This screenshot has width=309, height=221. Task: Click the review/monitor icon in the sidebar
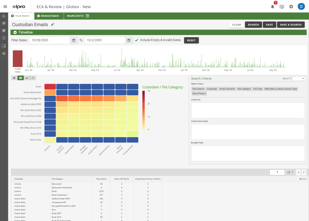4,38
